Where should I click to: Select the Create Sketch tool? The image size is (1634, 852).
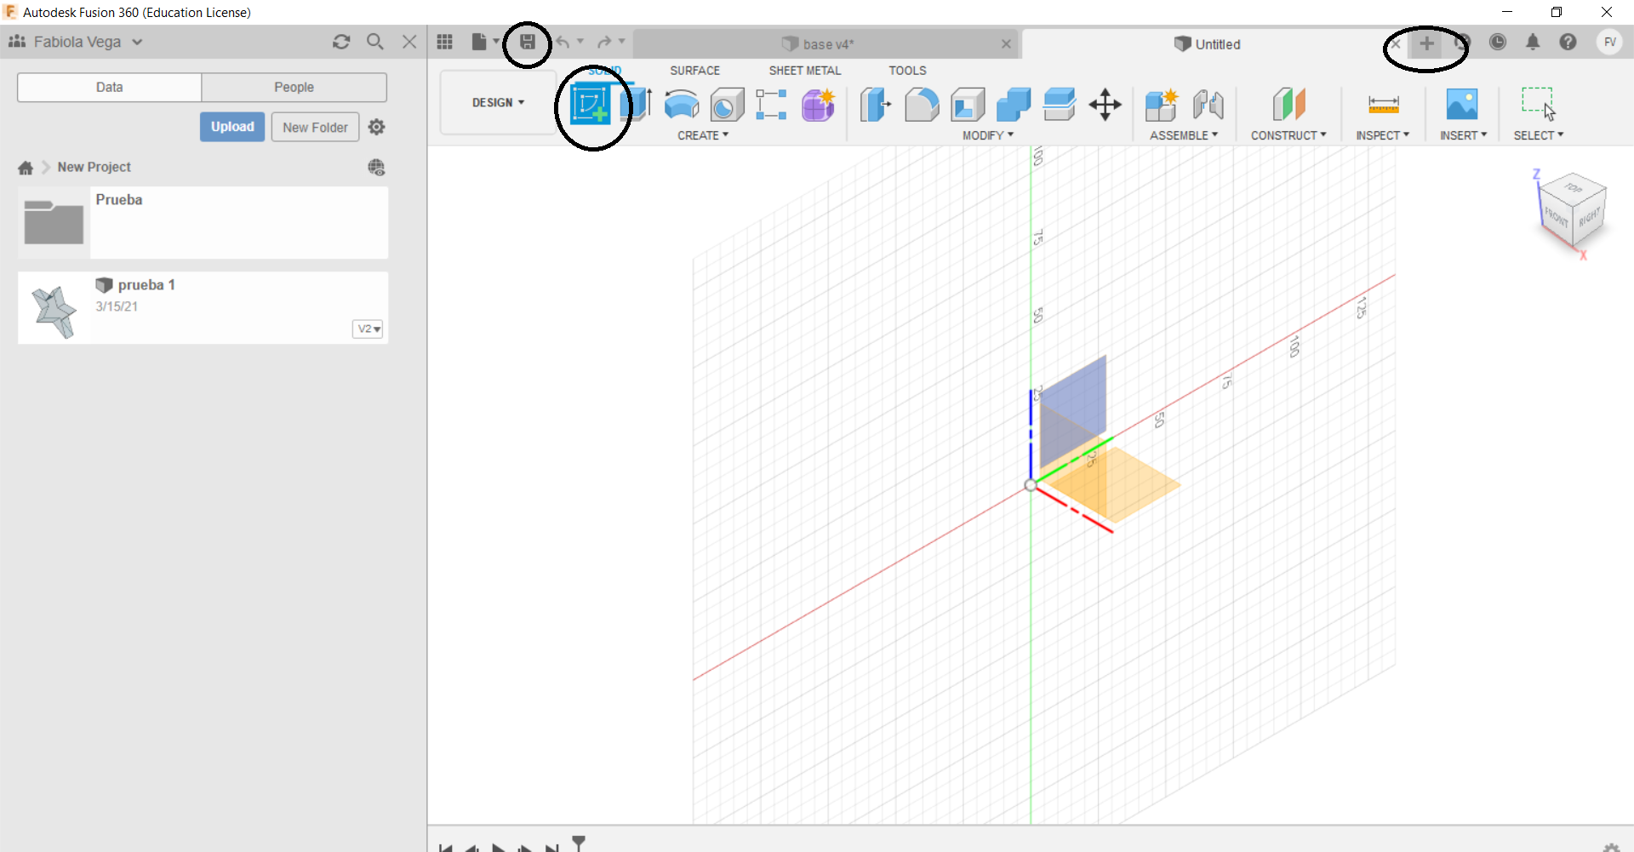(591, 105)
